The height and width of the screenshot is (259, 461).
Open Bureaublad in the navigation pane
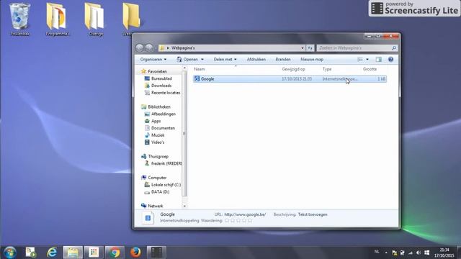pyautogui.click(x=161, y=78)
